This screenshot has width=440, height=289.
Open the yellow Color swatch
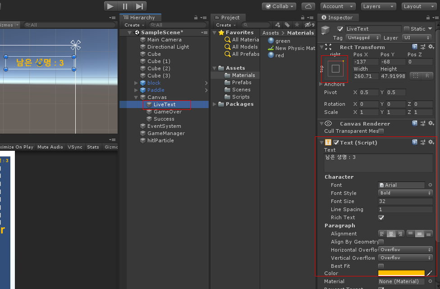[x=401, y=273]
